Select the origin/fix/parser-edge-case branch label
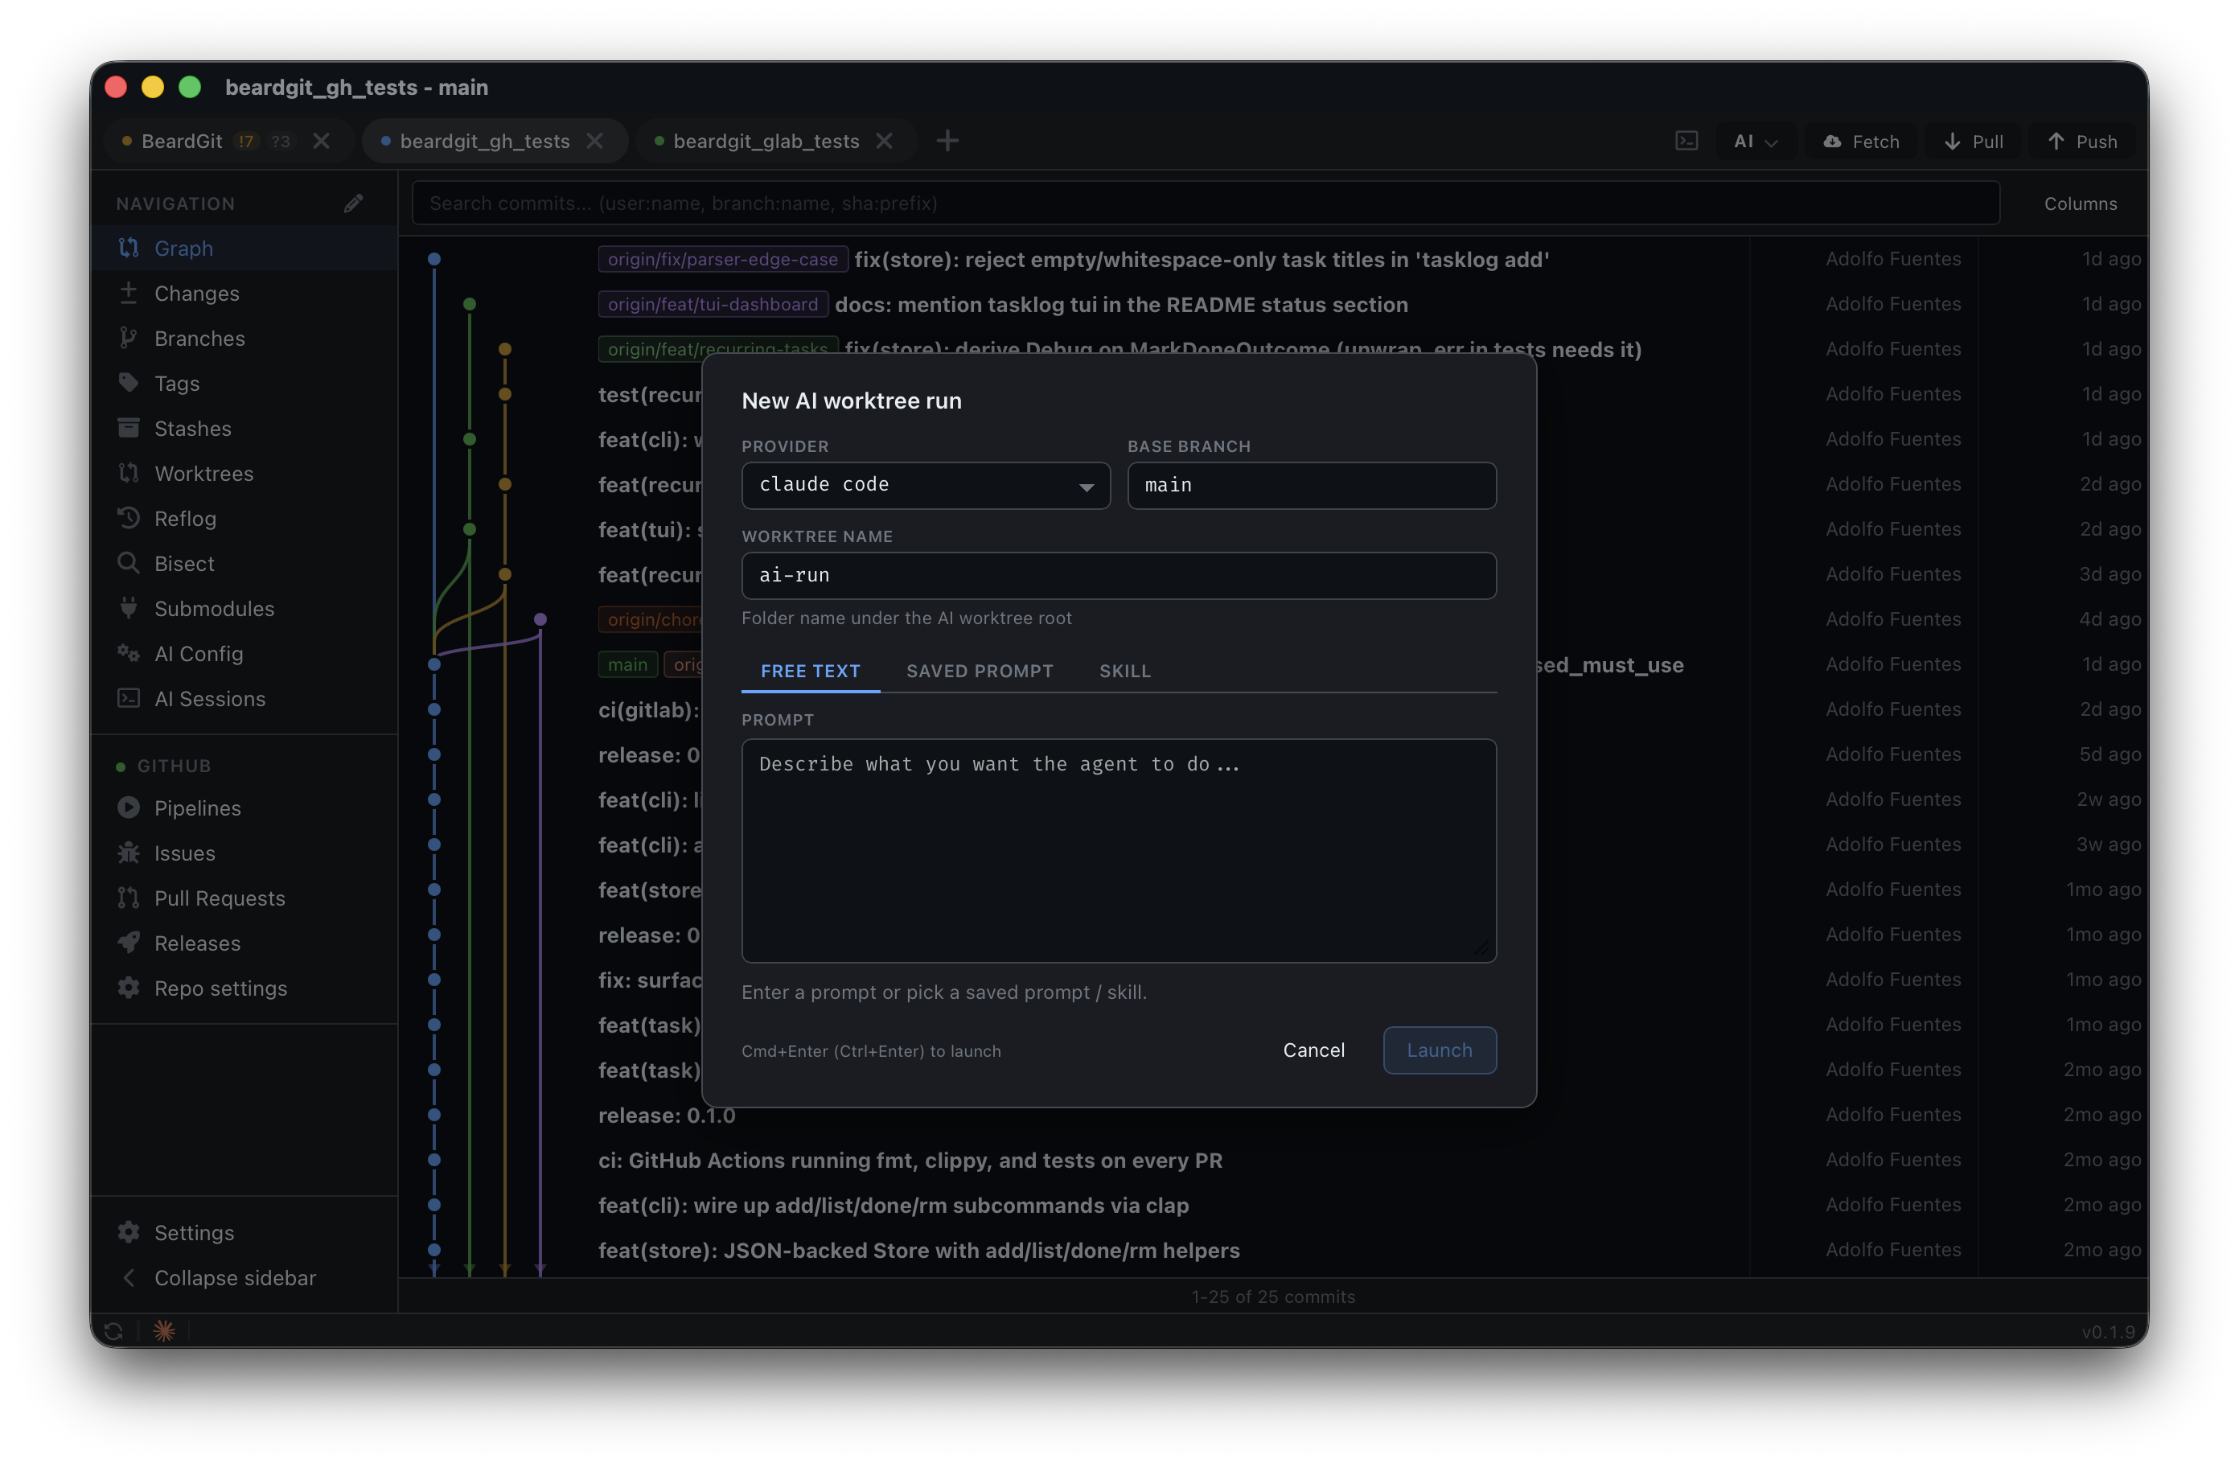Viewport: 2239px width, 1467px height. click(x=722, y=260)
